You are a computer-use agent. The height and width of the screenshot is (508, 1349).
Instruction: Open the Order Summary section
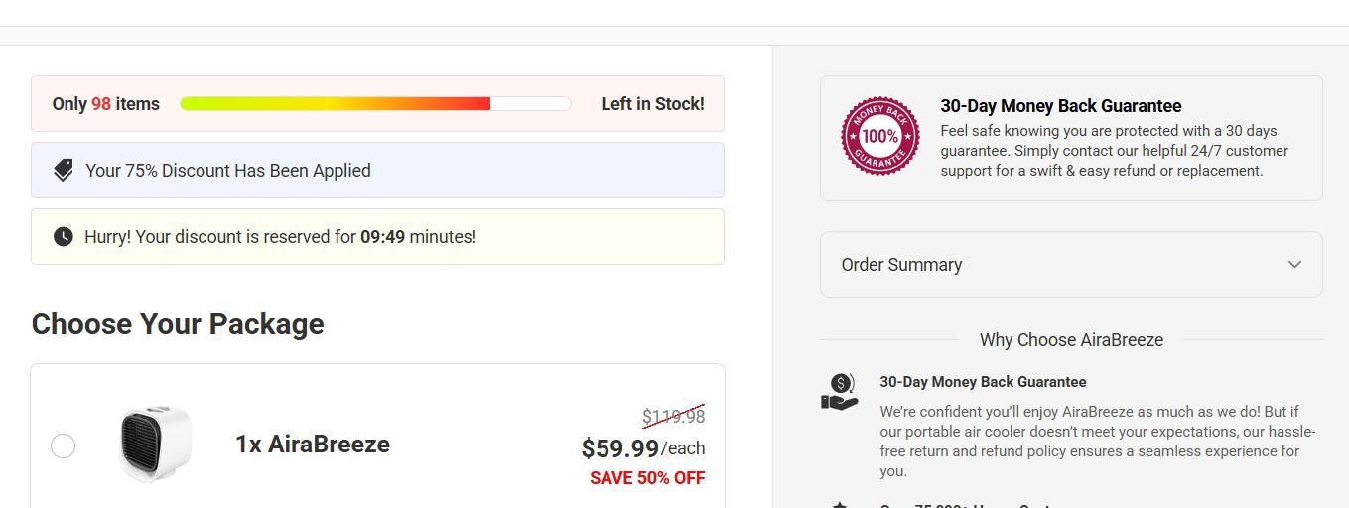[1071, 265]
